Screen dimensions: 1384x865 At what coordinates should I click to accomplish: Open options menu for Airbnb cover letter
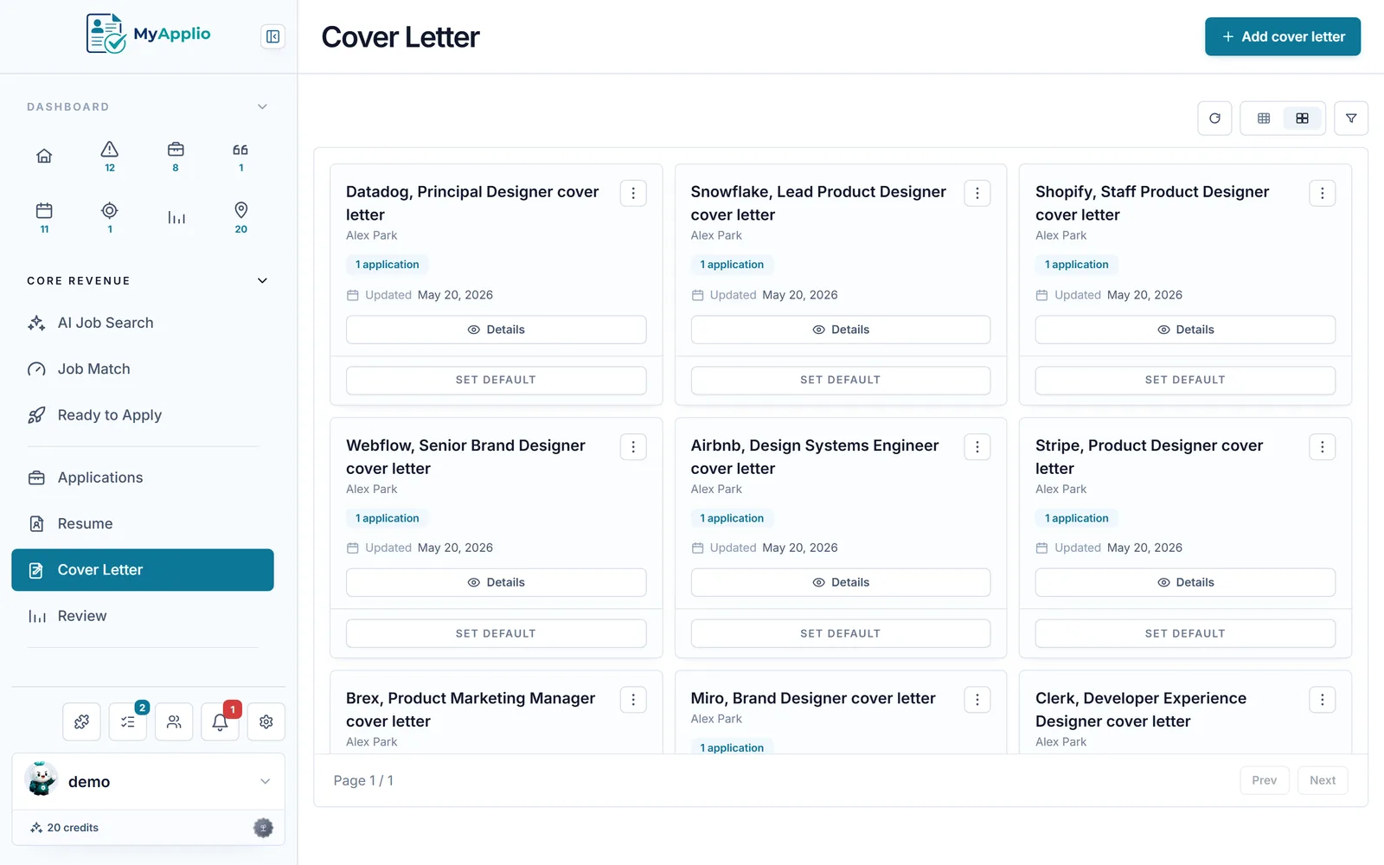[977, 446]
